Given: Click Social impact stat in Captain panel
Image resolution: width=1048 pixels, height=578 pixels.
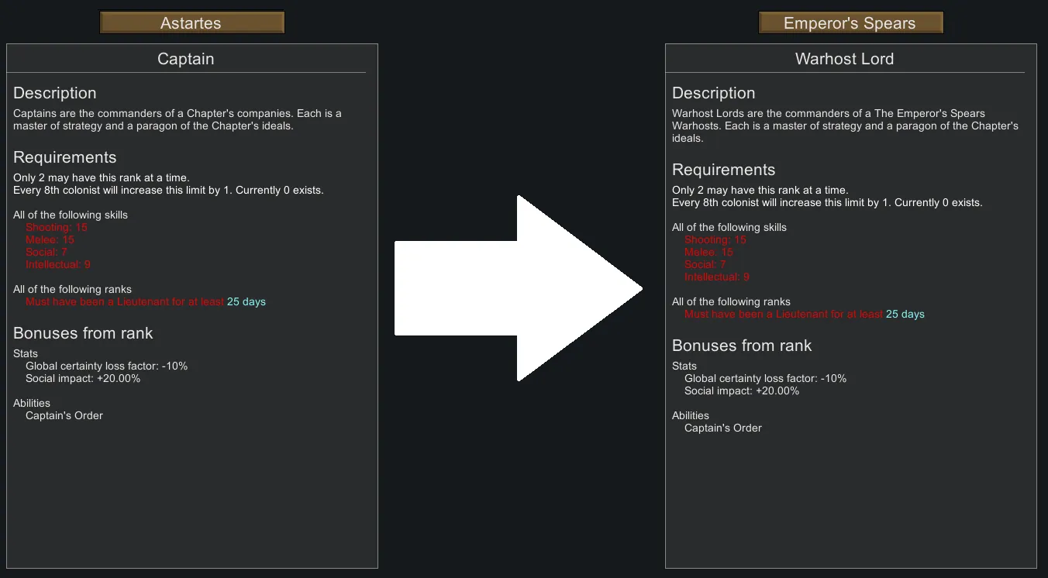Looking at the screenshot, I should 83,378.
